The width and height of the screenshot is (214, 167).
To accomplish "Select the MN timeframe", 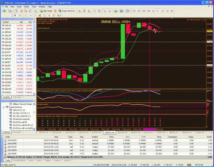I will pos(172,11).
